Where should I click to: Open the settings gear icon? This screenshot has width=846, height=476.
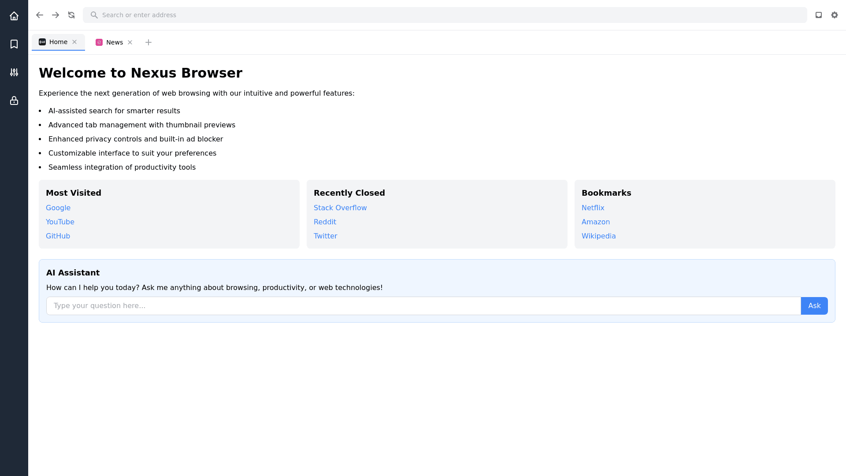835,15
